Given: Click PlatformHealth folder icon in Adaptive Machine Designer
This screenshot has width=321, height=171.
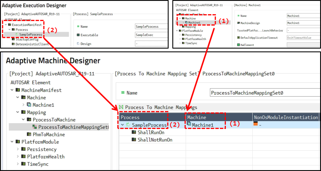Looking at the screenshot, I should tap(23, 156).
